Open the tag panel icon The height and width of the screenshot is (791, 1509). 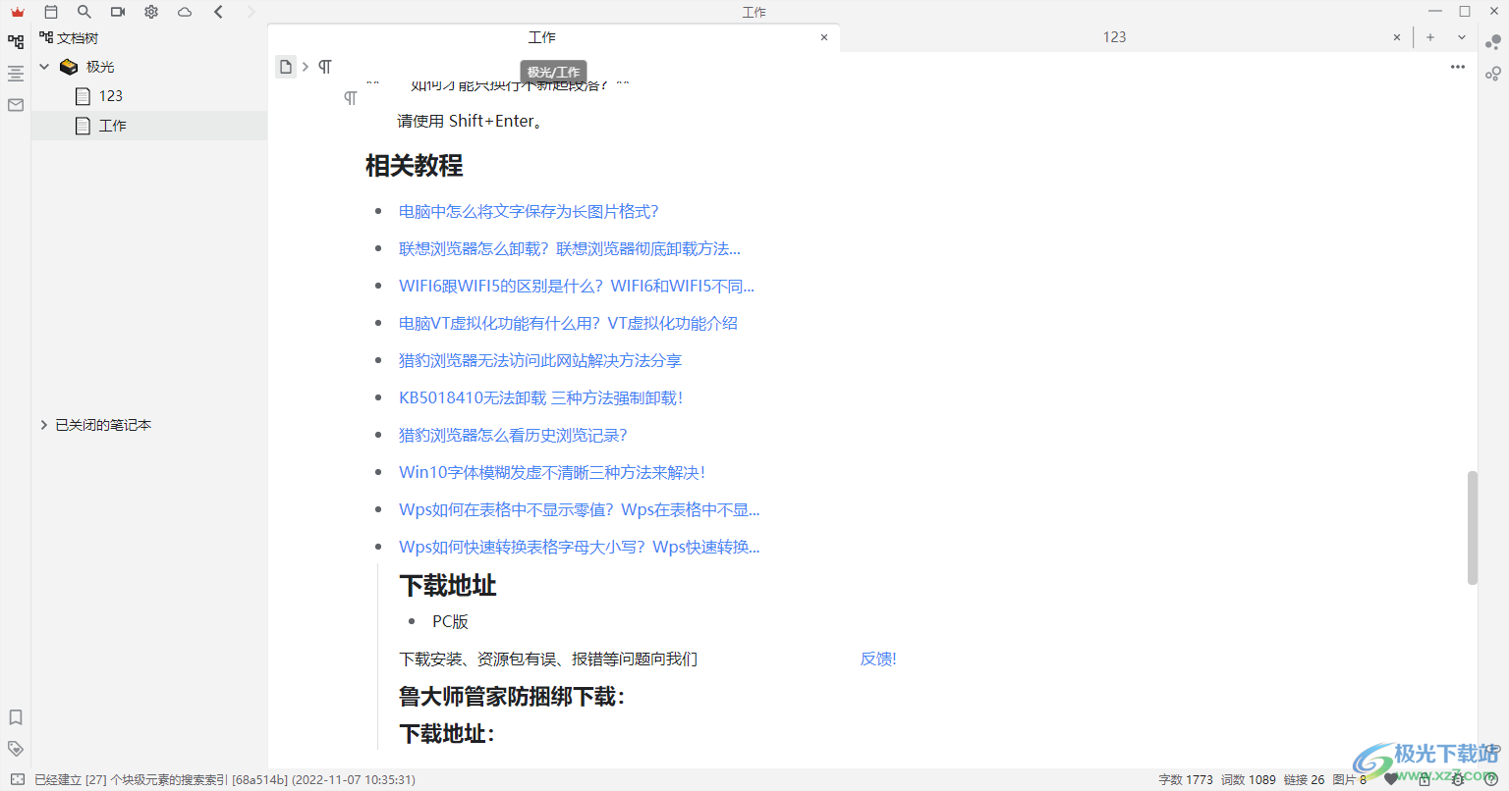(15, 748)
